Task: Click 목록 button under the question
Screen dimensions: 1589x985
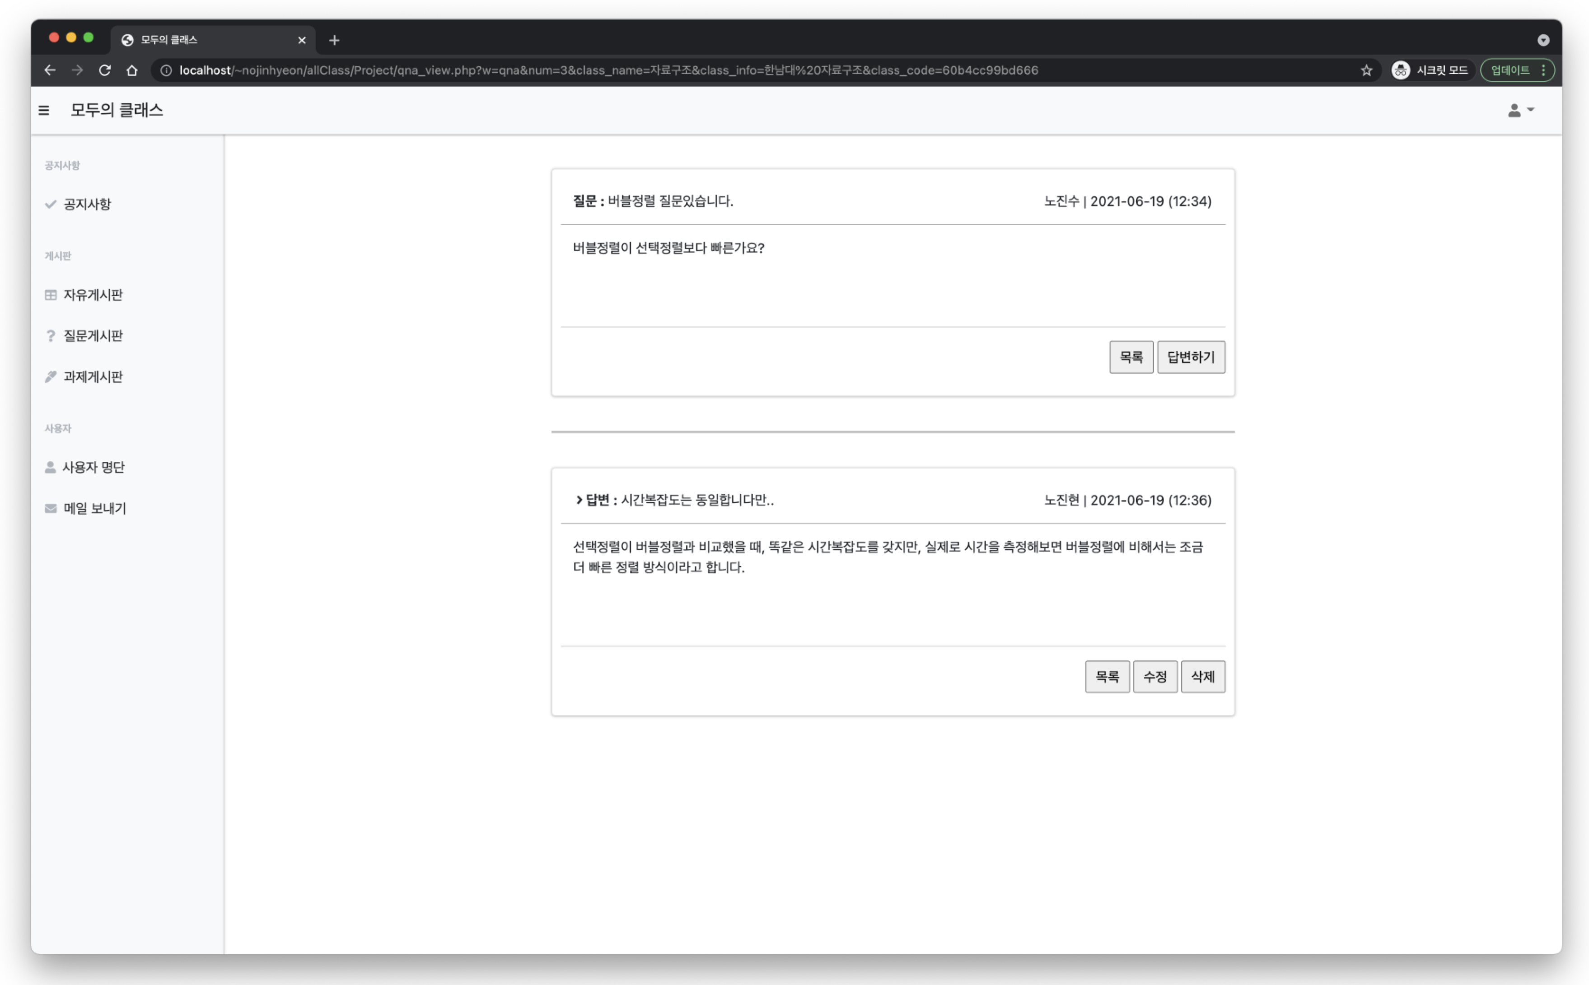Action: click(1131, 357)
